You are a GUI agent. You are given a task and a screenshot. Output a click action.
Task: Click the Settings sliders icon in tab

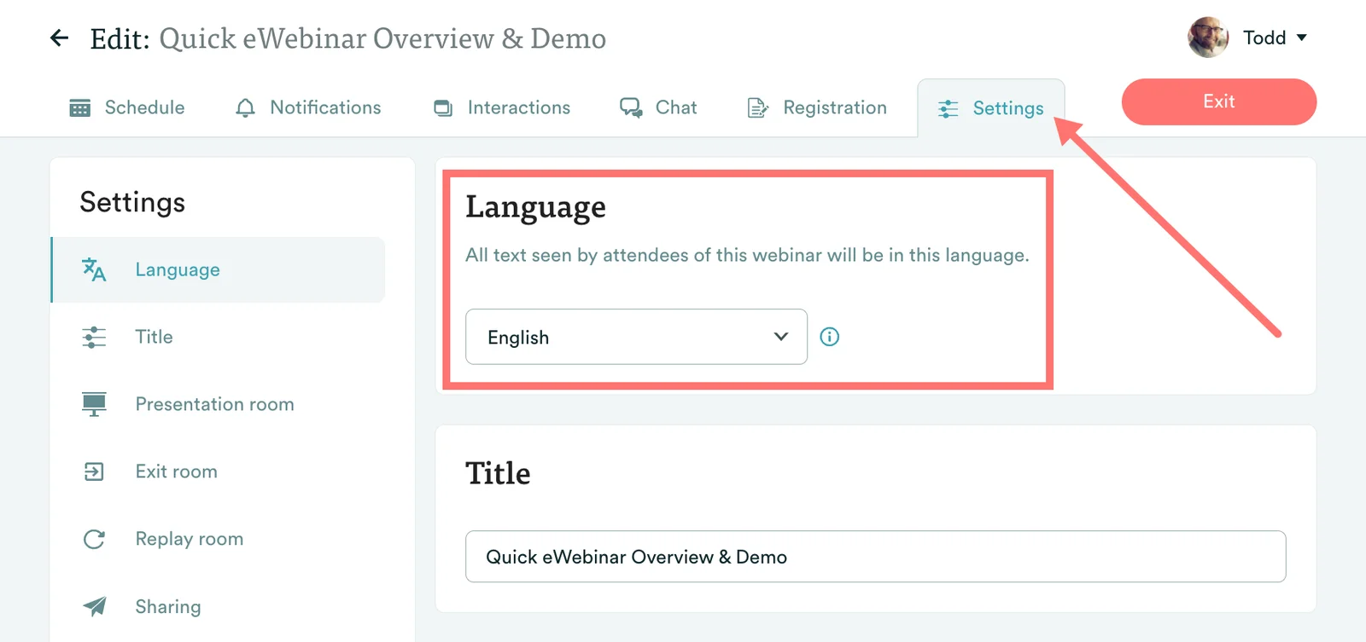948,109
